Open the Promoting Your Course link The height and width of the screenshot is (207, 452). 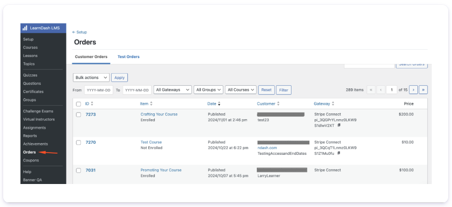coord(161,170)
